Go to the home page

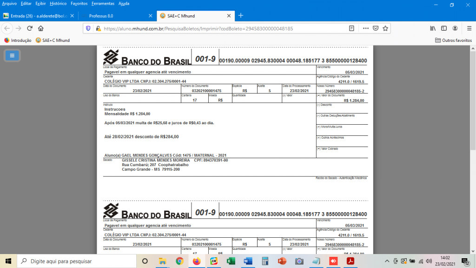[41, 28]
